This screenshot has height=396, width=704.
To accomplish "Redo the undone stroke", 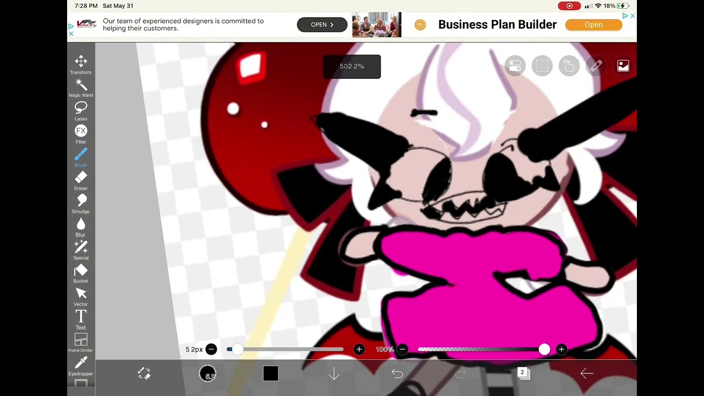I will click(x=460, y=373).
